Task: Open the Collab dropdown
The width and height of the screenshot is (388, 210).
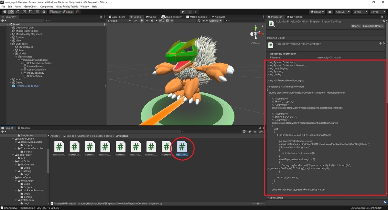Action: pyautogui.click(x=318, y=12)
